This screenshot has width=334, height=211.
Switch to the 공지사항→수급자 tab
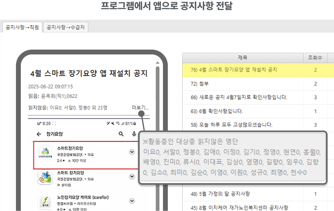pyautogui.click(x=66, y=27)
